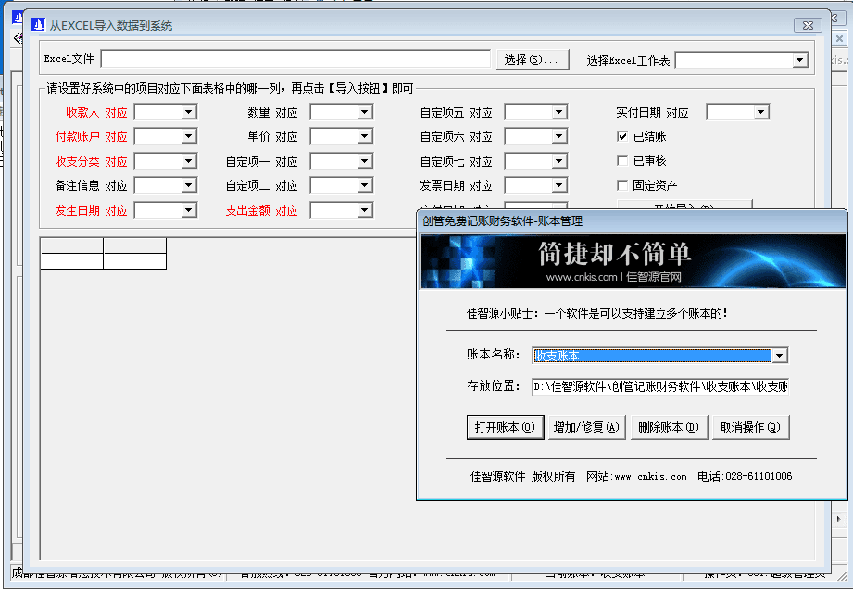This screenshot has width=853, height=591.
Task: Expand the 账本名称 dropdown
Action: [x=780, y=356]
